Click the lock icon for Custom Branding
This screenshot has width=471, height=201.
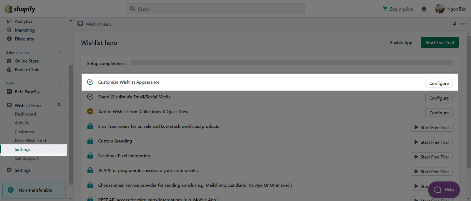[x=90, y=141]
